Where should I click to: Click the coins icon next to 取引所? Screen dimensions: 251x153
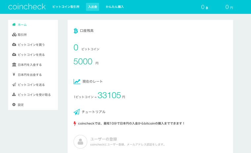14,35
